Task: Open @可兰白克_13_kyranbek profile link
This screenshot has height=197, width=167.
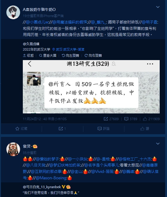Action: (x=42, y=187)
